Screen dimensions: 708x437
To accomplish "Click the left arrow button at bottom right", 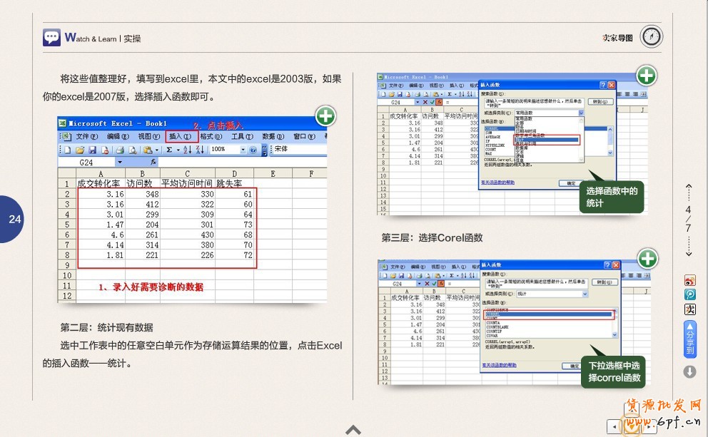I will pyautogui.click(x=613, y=426).
